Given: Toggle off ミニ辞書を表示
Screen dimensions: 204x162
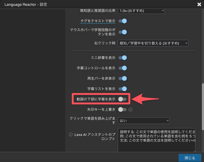Looking at the screenshot, I should click(x=123, y=58).
